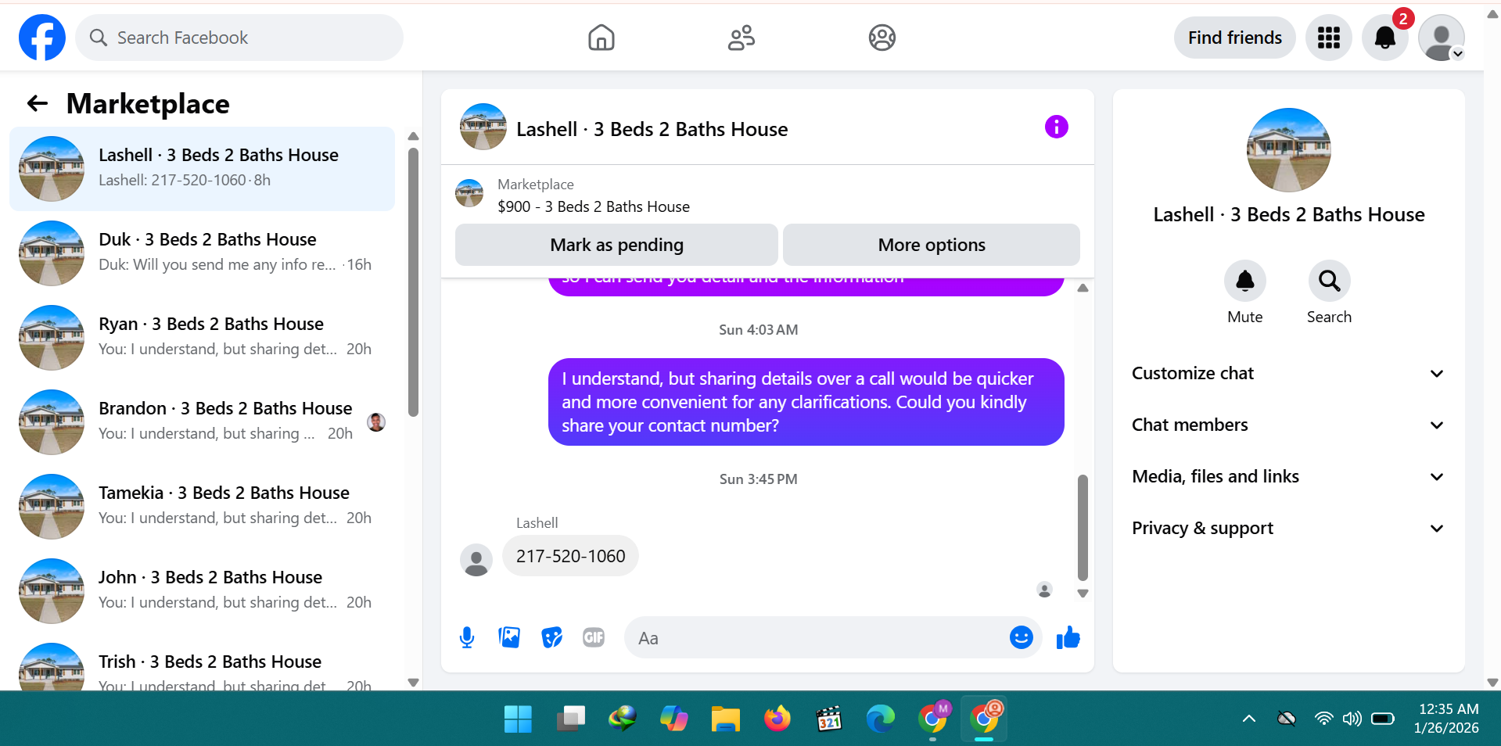Attach a photo using the image icon
The height and width of the screenshot is (746, 1501).
pyautogui.click(x=509, y=638)
